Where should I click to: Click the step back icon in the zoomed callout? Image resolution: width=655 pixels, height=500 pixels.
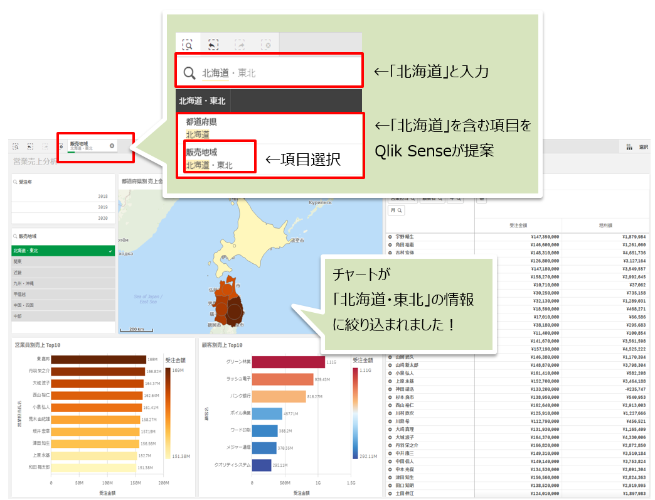click(213, 45)
